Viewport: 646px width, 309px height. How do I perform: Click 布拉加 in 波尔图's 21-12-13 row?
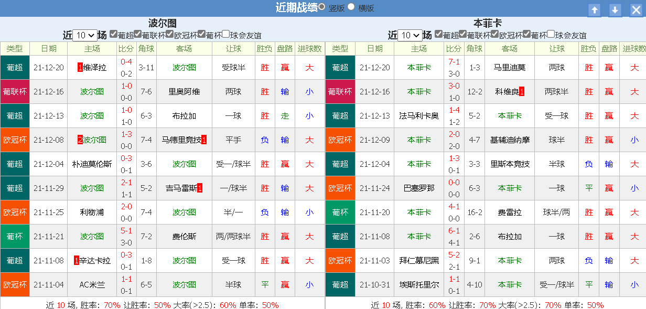coord(184,116)
